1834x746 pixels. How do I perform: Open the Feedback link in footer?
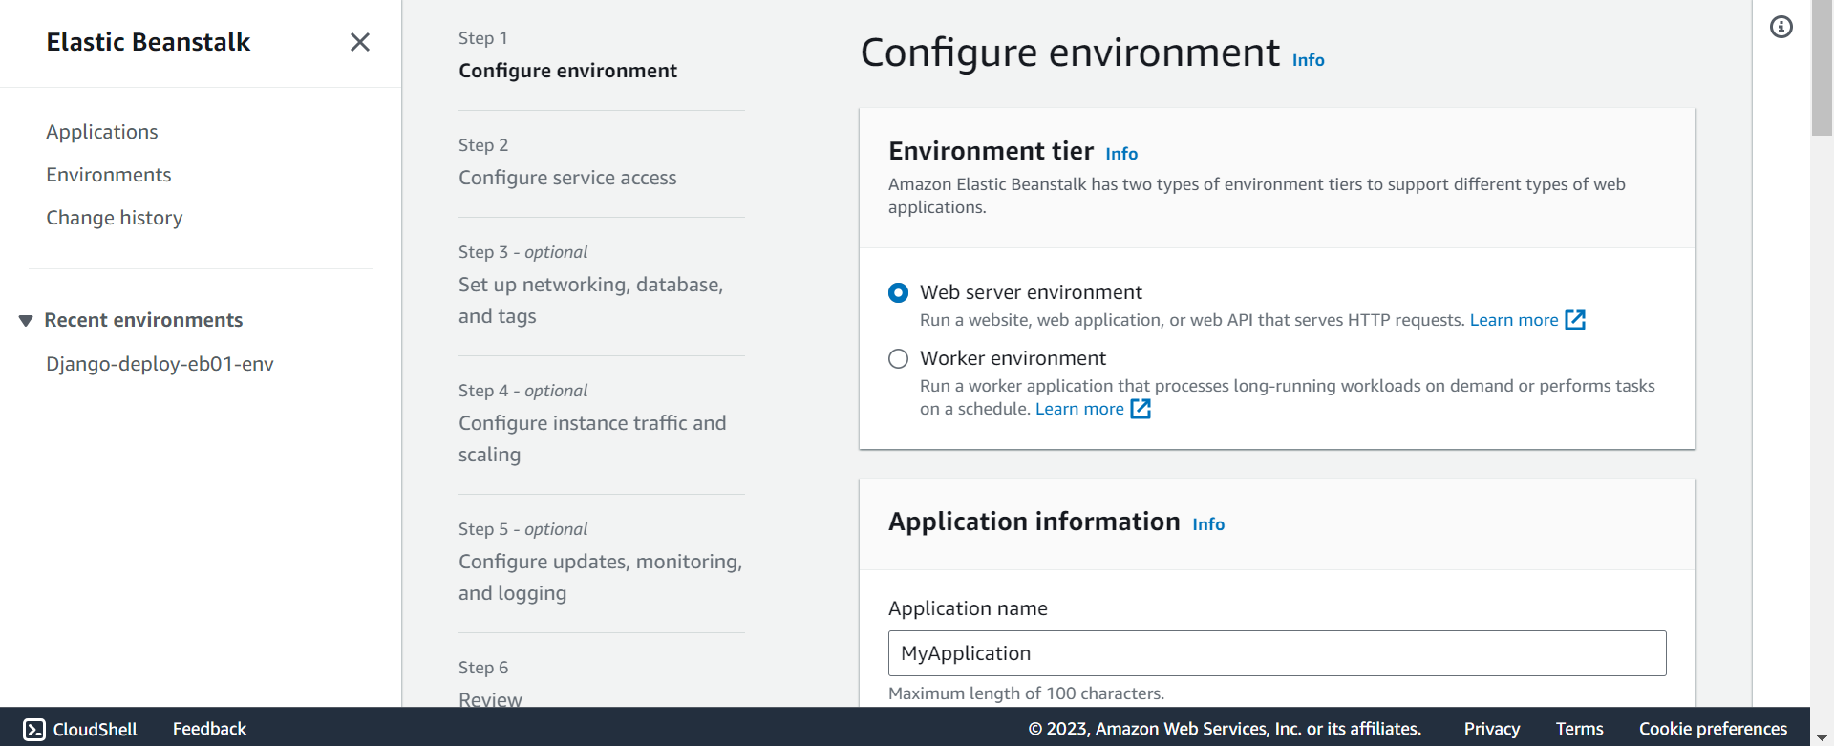[209, 729]
